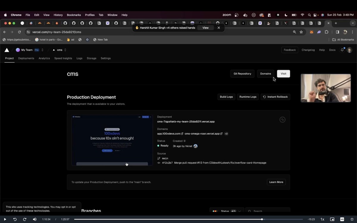Screen dimensions: 357x223
Task: Click the Chrome address bar URL
Action: pos(57,32)
